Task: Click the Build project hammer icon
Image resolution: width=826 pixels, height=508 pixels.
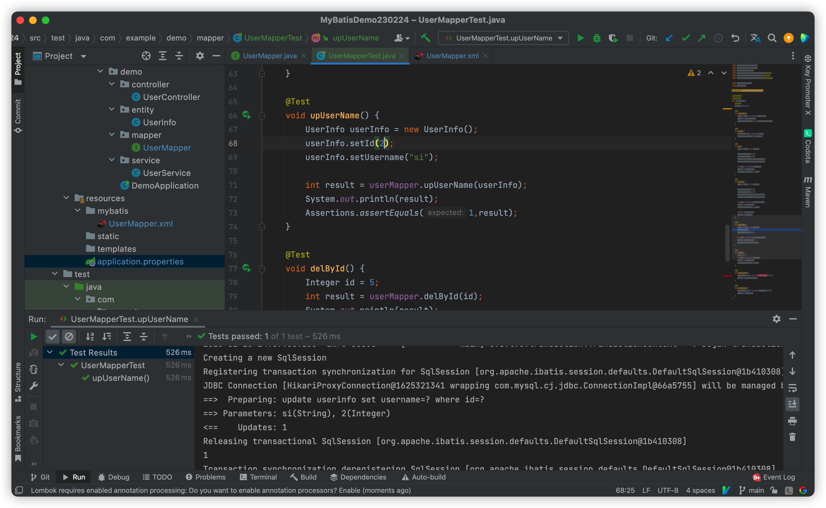Action: (x=426, y=38)
